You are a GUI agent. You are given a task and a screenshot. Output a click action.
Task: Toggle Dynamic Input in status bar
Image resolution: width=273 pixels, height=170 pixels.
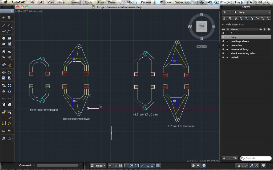click(147, 166)
